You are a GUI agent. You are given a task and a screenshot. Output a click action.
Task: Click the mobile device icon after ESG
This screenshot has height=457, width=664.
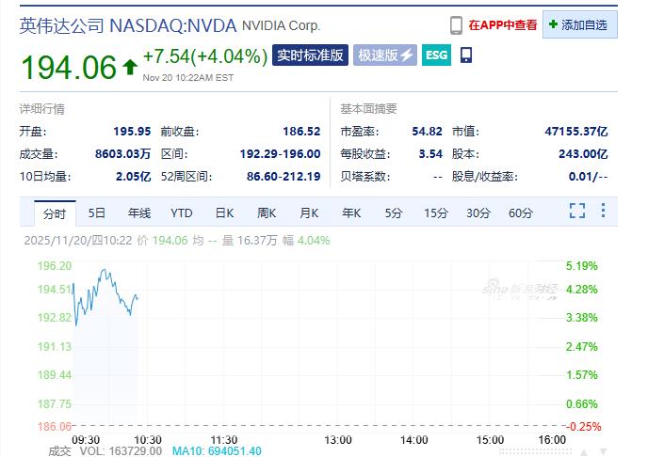466,55
